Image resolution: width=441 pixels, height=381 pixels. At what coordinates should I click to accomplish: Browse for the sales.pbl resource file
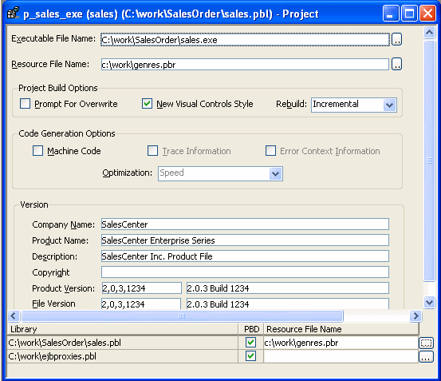tap(426, 343)
